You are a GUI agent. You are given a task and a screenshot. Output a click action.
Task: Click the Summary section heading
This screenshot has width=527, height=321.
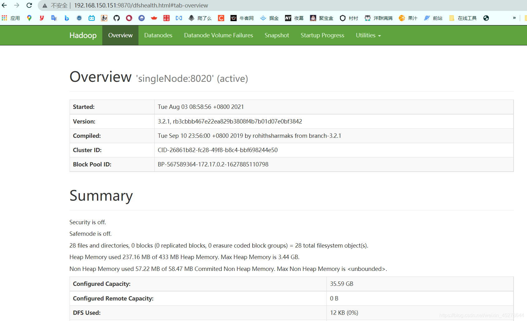pos(101,196)
